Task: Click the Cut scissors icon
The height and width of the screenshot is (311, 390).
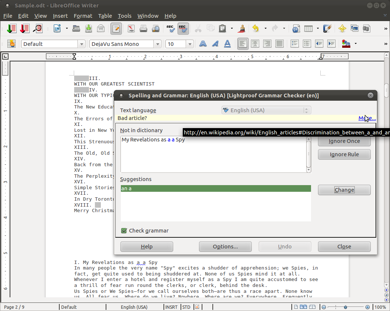Action: click(198, 29)
